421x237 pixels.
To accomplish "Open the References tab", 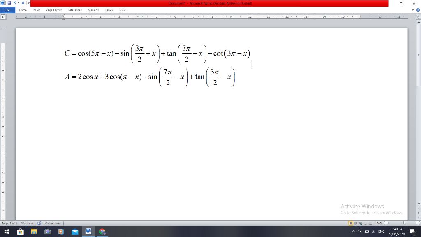I will 75,10.
